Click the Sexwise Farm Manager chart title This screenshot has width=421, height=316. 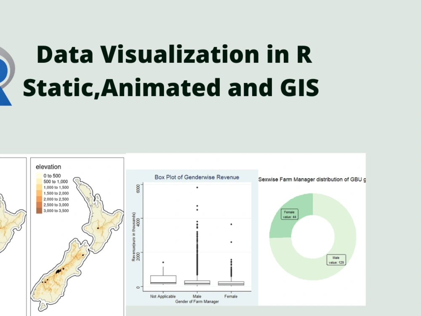[x=312, y=179]
